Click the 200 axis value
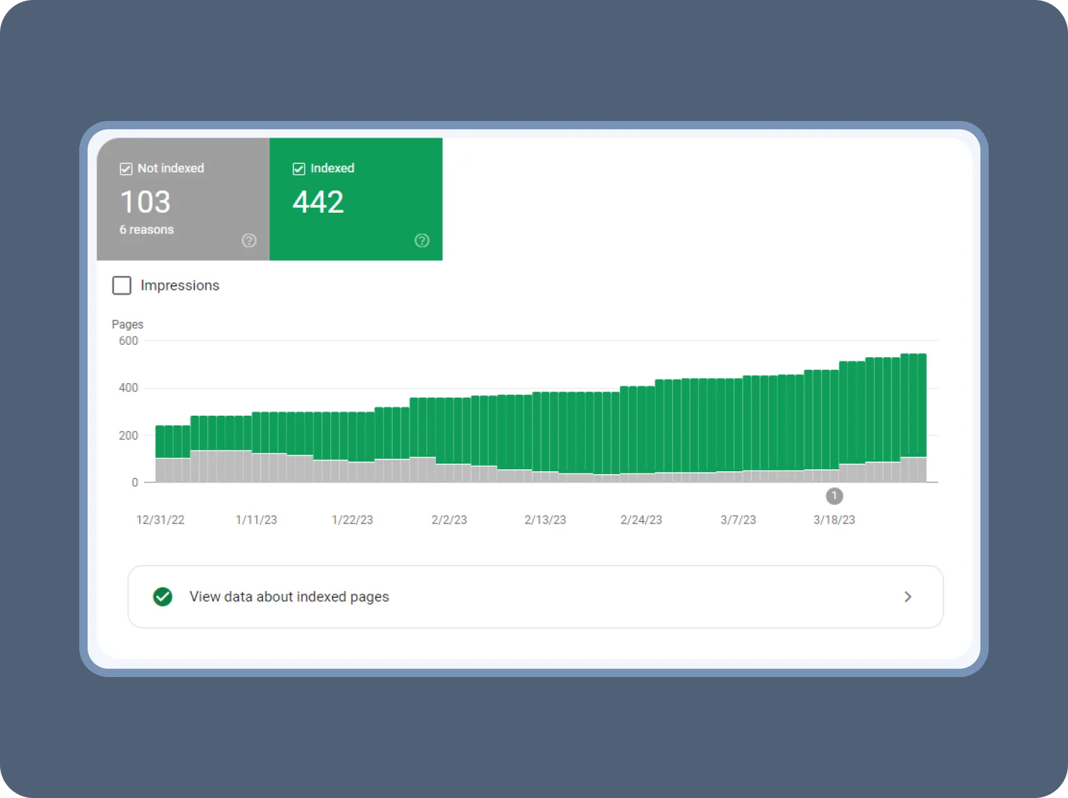The width and height of the screenshot is (1068, 798). pyautogui.click(x=129, y=436)
